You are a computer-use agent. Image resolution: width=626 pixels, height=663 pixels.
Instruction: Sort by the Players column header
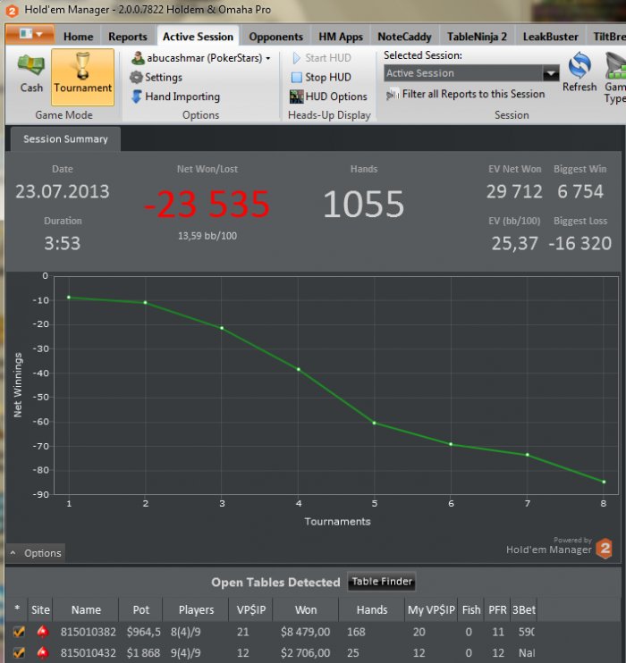[x=196, y=609]
